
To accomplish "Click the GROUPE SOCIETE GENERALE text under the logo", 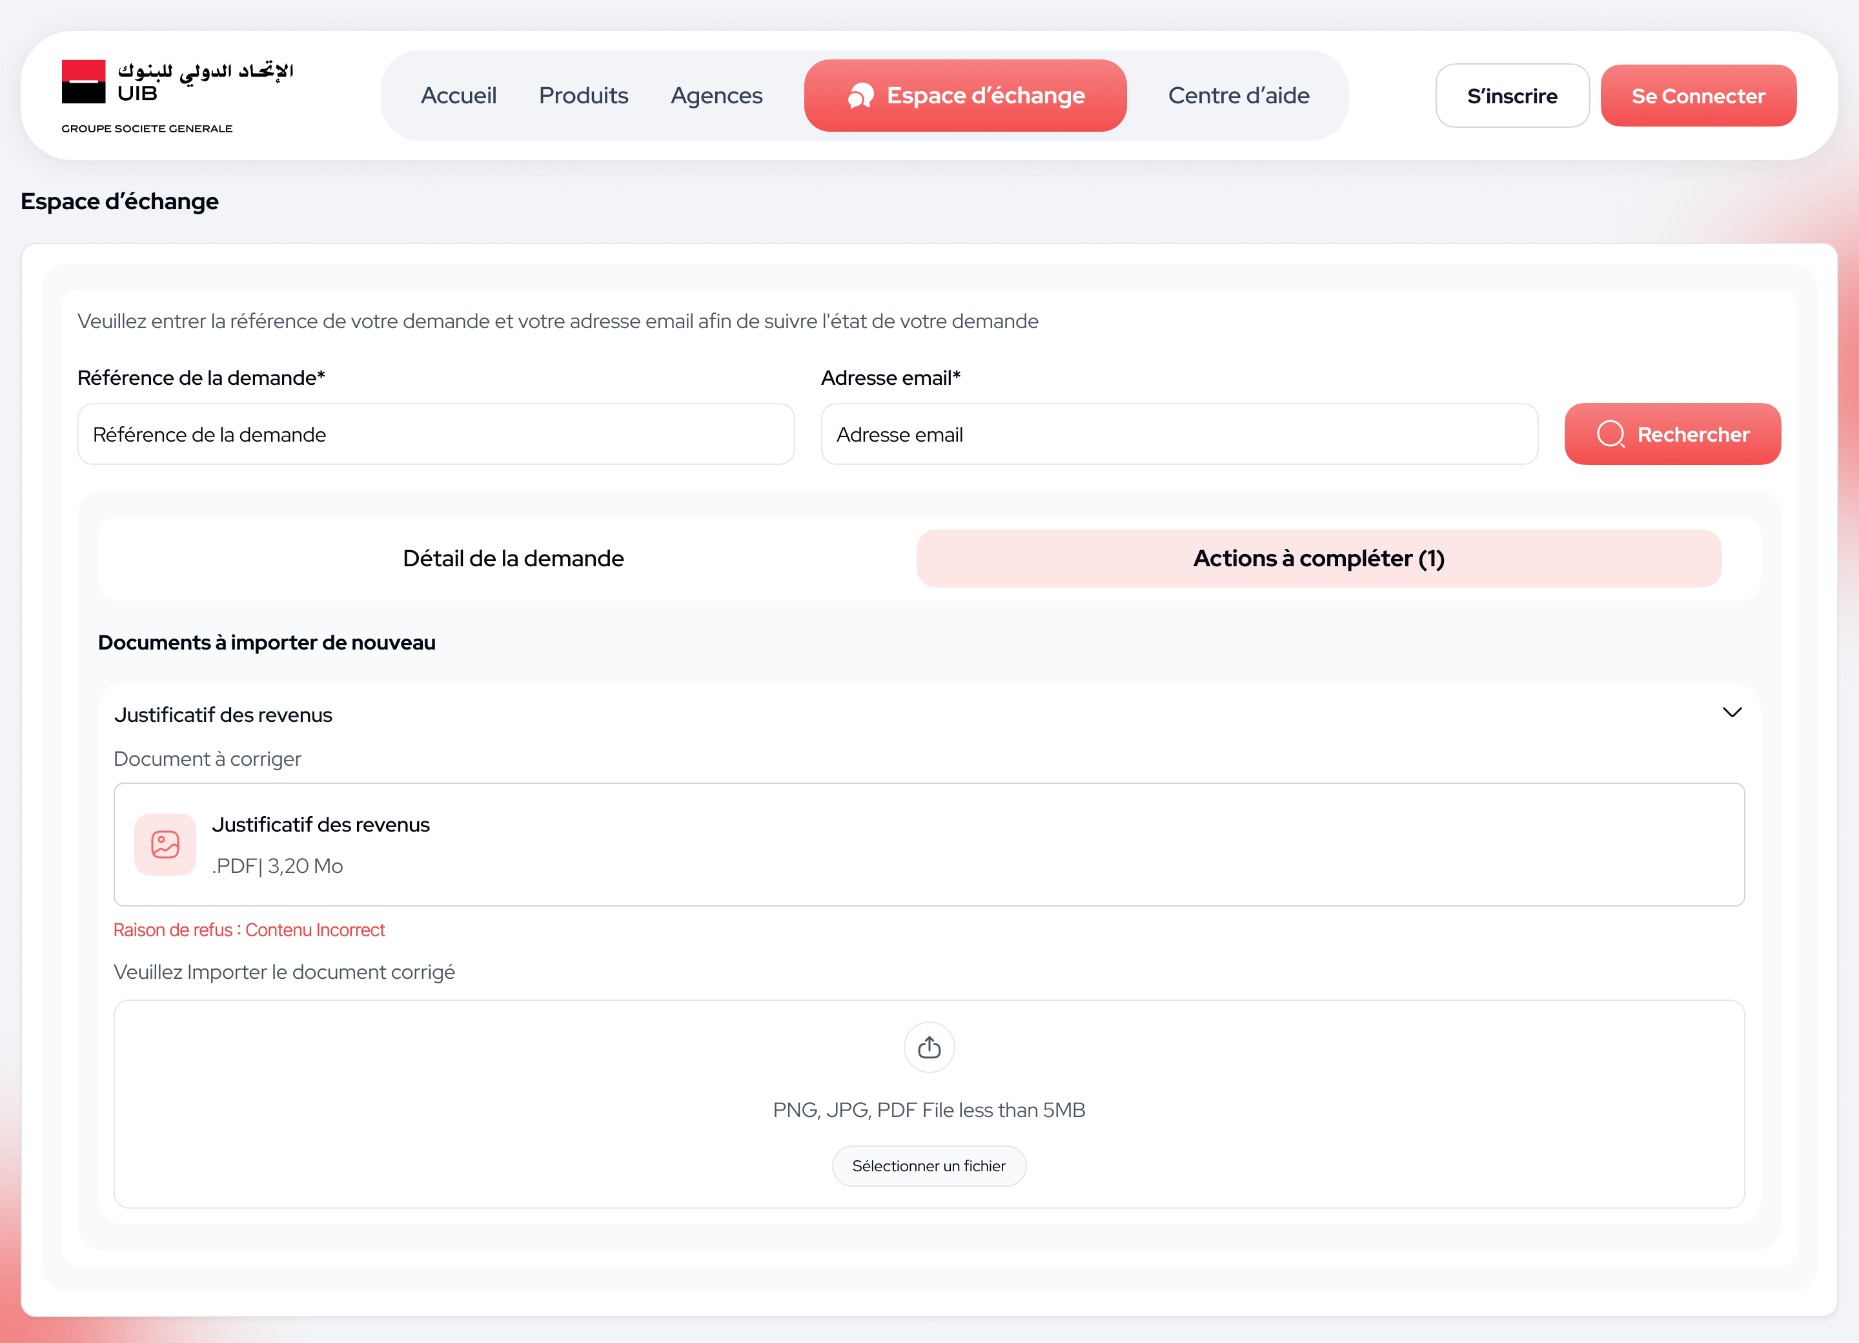I will point(147,128).
